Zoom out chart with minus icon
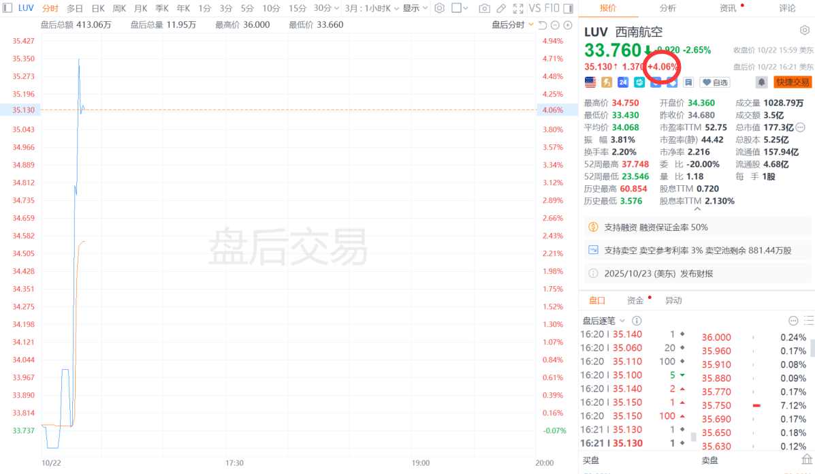 [555, 25]
